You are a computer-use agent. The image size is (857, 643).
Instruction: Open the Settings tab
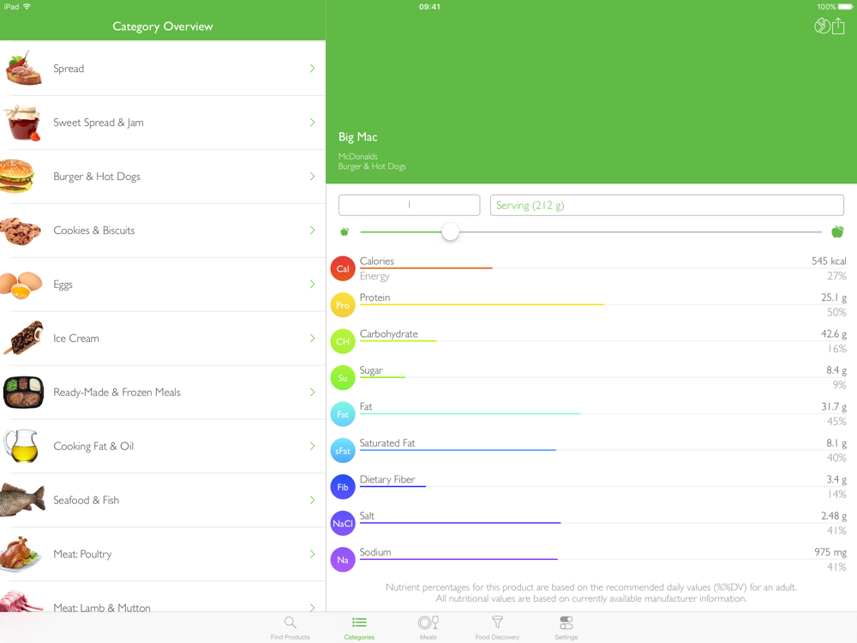coord(566,628)
